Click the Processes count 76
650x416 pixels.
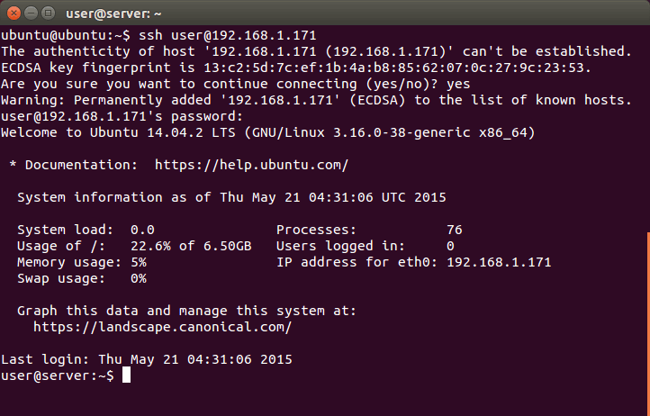coord(454,230)
